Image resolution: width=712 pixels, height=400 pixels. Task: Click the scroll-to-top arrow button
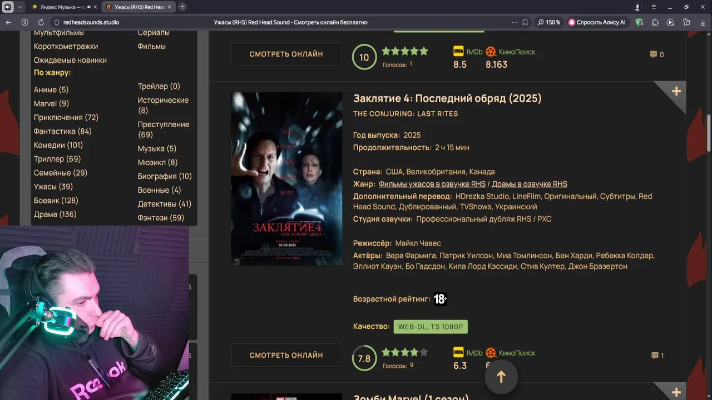click(501, 377)
